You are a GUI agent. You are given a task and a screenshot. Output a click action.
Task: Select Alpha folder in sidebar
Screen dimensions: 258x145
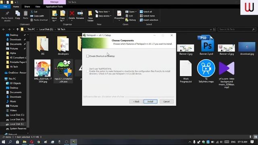pos(11,53)
